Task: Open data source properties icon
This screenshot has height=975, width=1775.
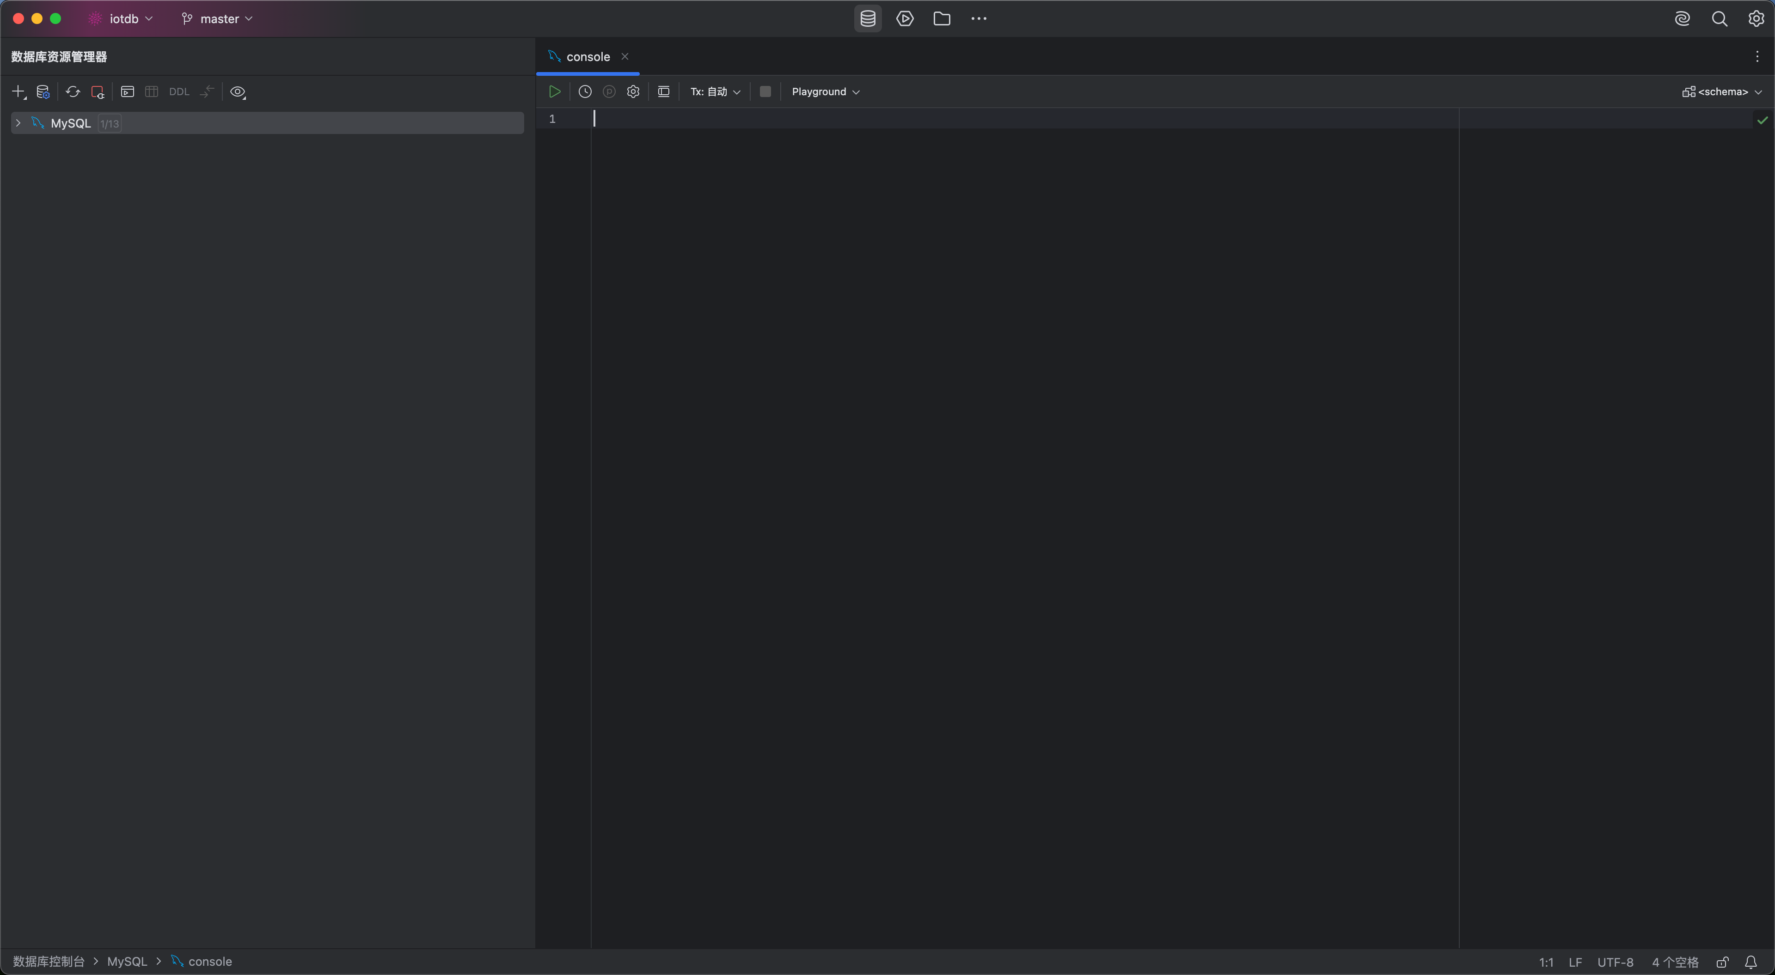Action: coord(43,91)
